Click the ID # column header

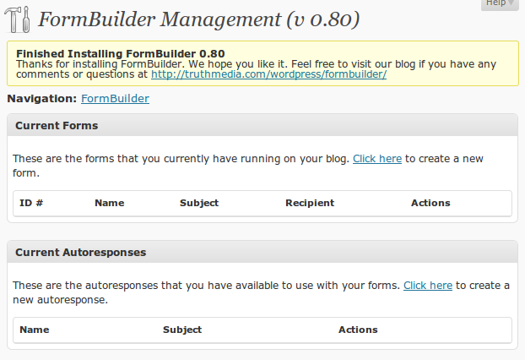tap(31, 203)
